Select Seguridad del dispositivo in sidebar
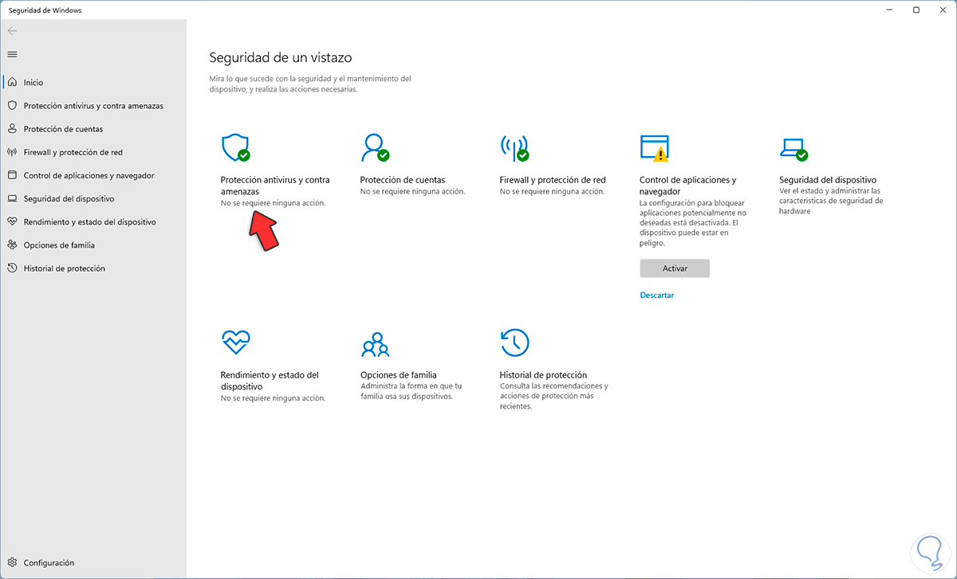 pyautogui.click(x=64, y=198)
